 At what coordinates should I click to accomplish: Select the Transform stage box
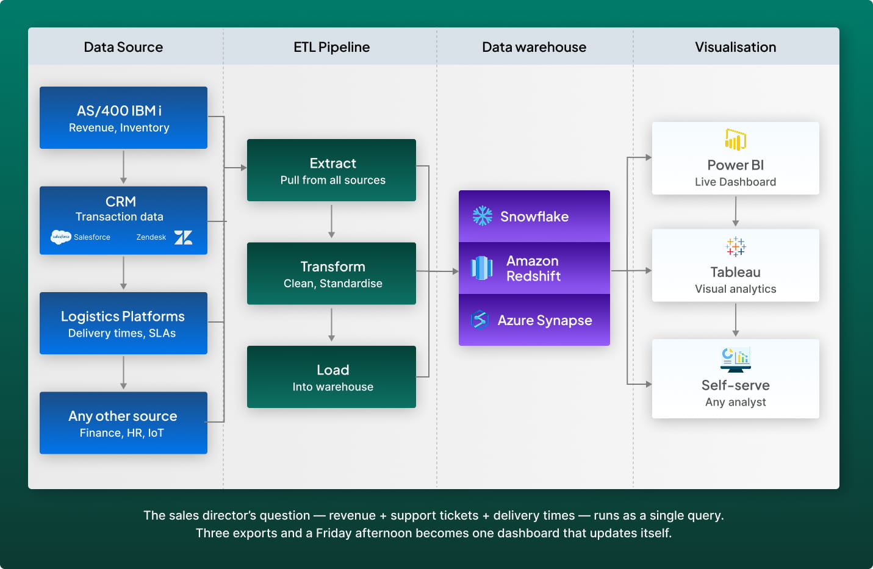coord(331,274)
